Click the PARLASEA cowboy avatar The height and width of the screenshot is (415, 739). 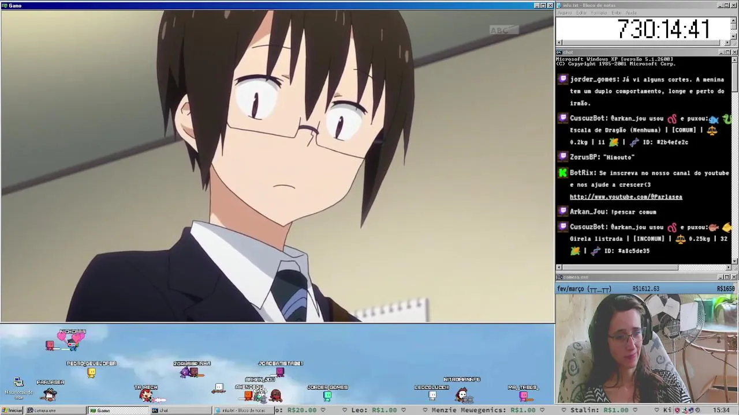(x=50, y=394)
